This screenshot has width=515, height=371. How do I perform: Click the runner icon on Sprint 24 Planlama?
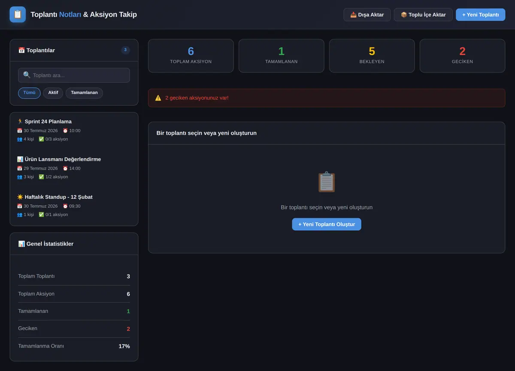[20, 122]
